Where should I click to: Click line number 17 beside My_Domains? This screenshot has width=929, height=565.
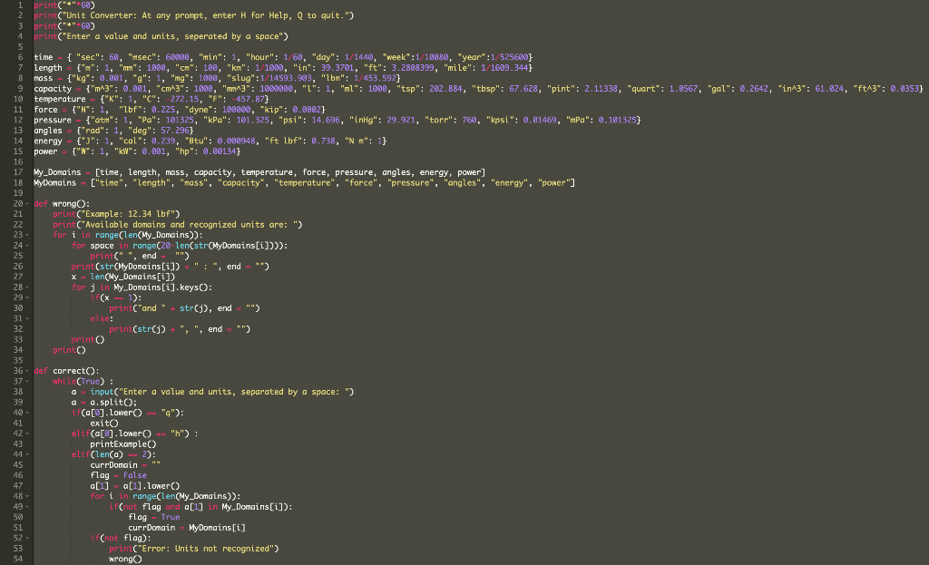pos(18,171)
